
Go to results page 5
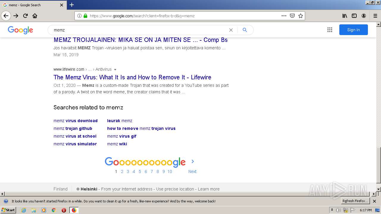(x=140, y=171)
